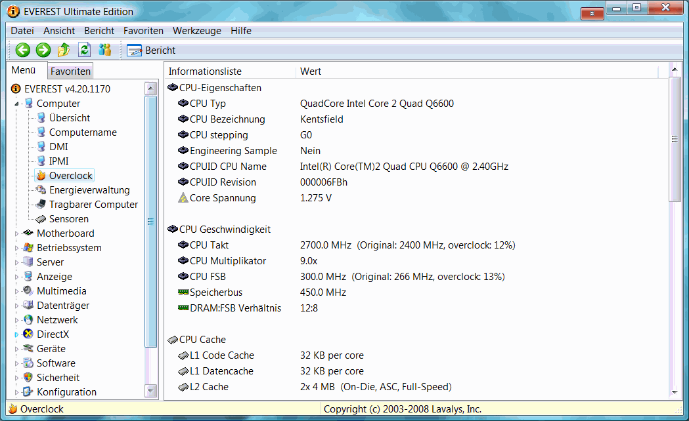Open the Datei menu
Image resolution: width=689 pixels, height=421 pixels.
coord(22,31)
